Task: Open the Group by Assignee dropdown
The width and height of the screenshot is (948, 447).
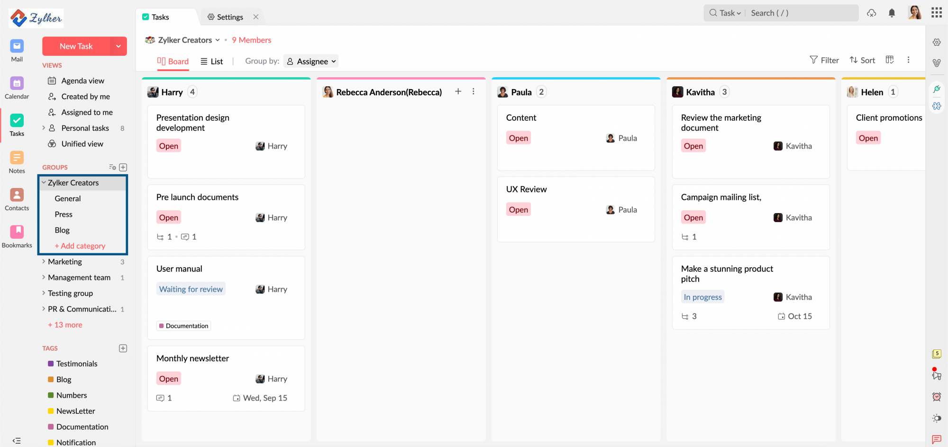Action: tap(311, 61)
